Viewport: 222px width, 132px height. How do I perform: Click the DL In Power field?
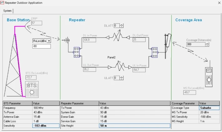click(89, 40)
